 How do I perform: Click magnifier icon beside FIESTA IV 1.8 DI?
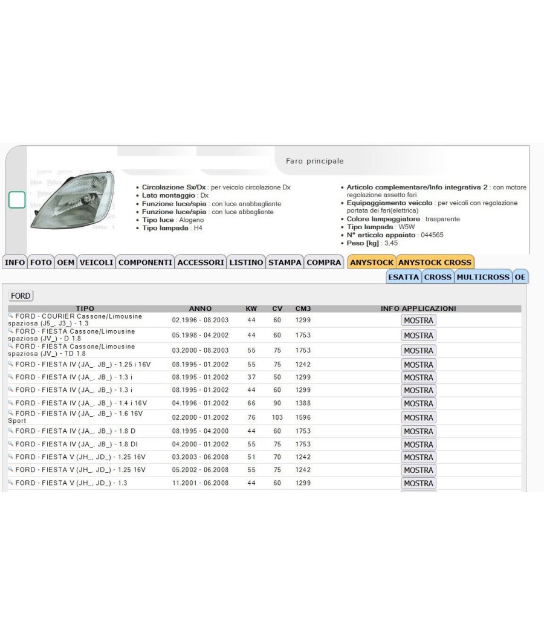point(11,444)
